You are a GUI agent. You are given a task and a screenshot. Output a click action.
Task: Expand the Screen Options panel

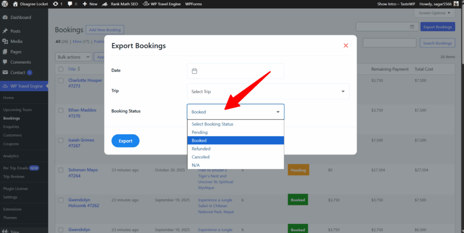tap(434, 13)
